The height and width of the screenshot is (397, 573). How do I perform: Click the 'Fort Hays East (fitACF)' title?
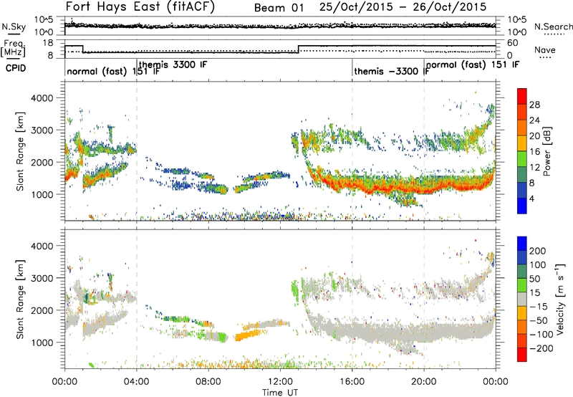pos(140,6)
